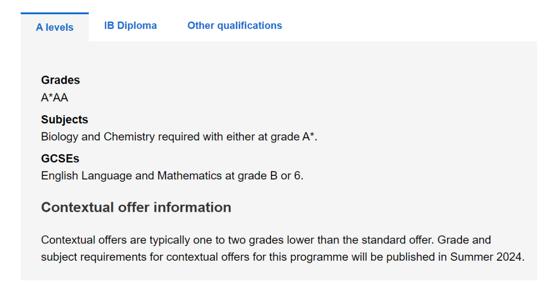
Task: Click the GCSEs heading
Action: click(x=60, y=159)
